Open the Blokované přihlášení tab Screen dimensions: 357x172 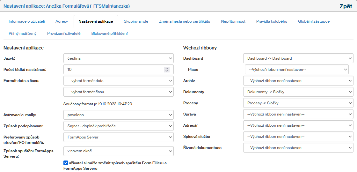(109, 34)
